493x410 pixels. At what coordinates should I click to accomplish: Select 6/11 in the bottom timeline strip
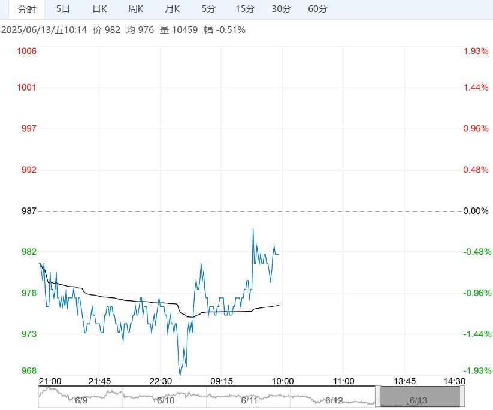click(x=249, y=397)
